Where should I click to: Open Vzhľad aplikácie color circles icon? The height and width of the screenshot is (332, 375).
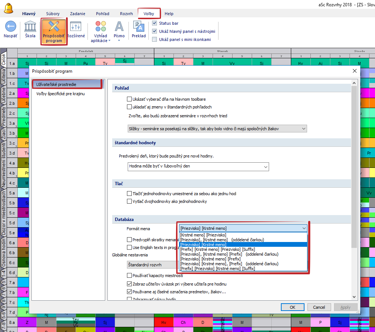tap(100, 27)
